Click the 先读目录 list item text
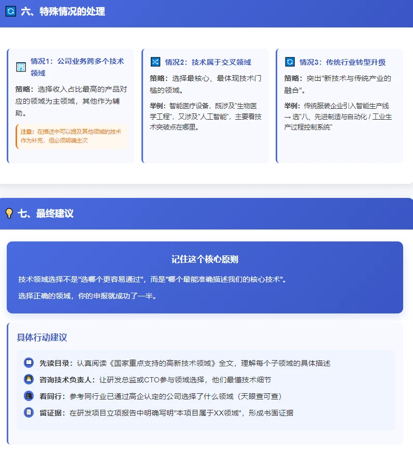 tap(185, 363)
